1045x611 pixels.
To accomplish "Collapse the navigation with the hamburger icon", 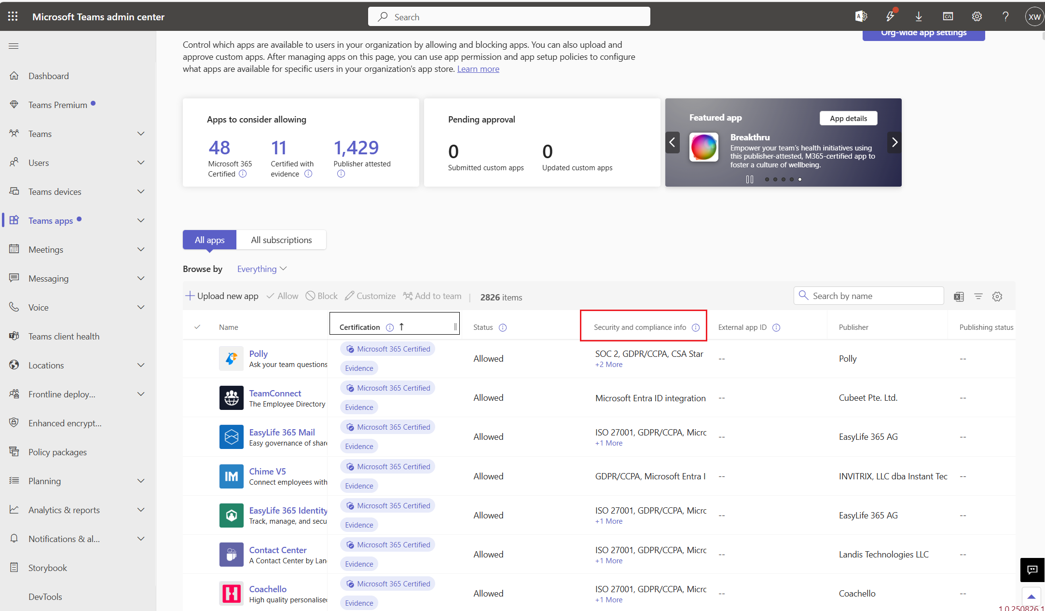I will 14,46.
